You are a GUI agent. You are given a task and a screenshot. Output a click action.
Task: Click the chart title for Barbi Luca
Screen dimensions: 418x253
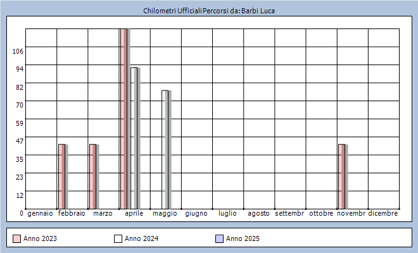(x=209, y=11)
